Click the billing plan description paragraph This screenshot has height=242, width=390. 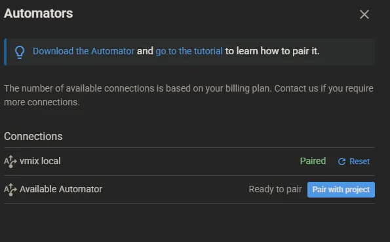coord(189,95)
